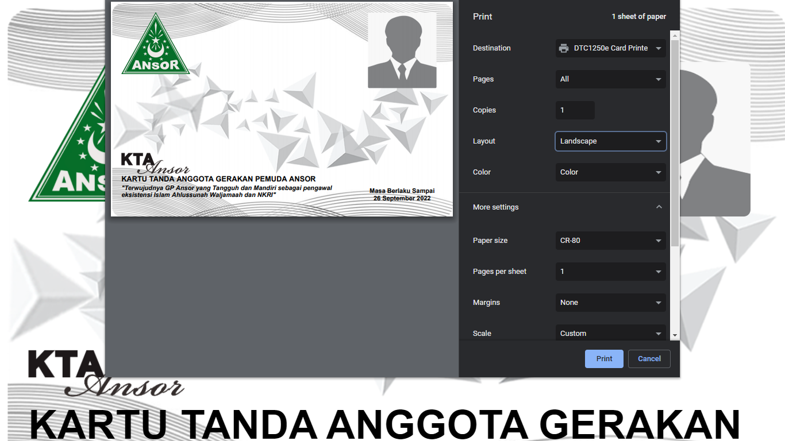Click the profile photo placeholder in preview
785x441 pixels.
[402, 51]
